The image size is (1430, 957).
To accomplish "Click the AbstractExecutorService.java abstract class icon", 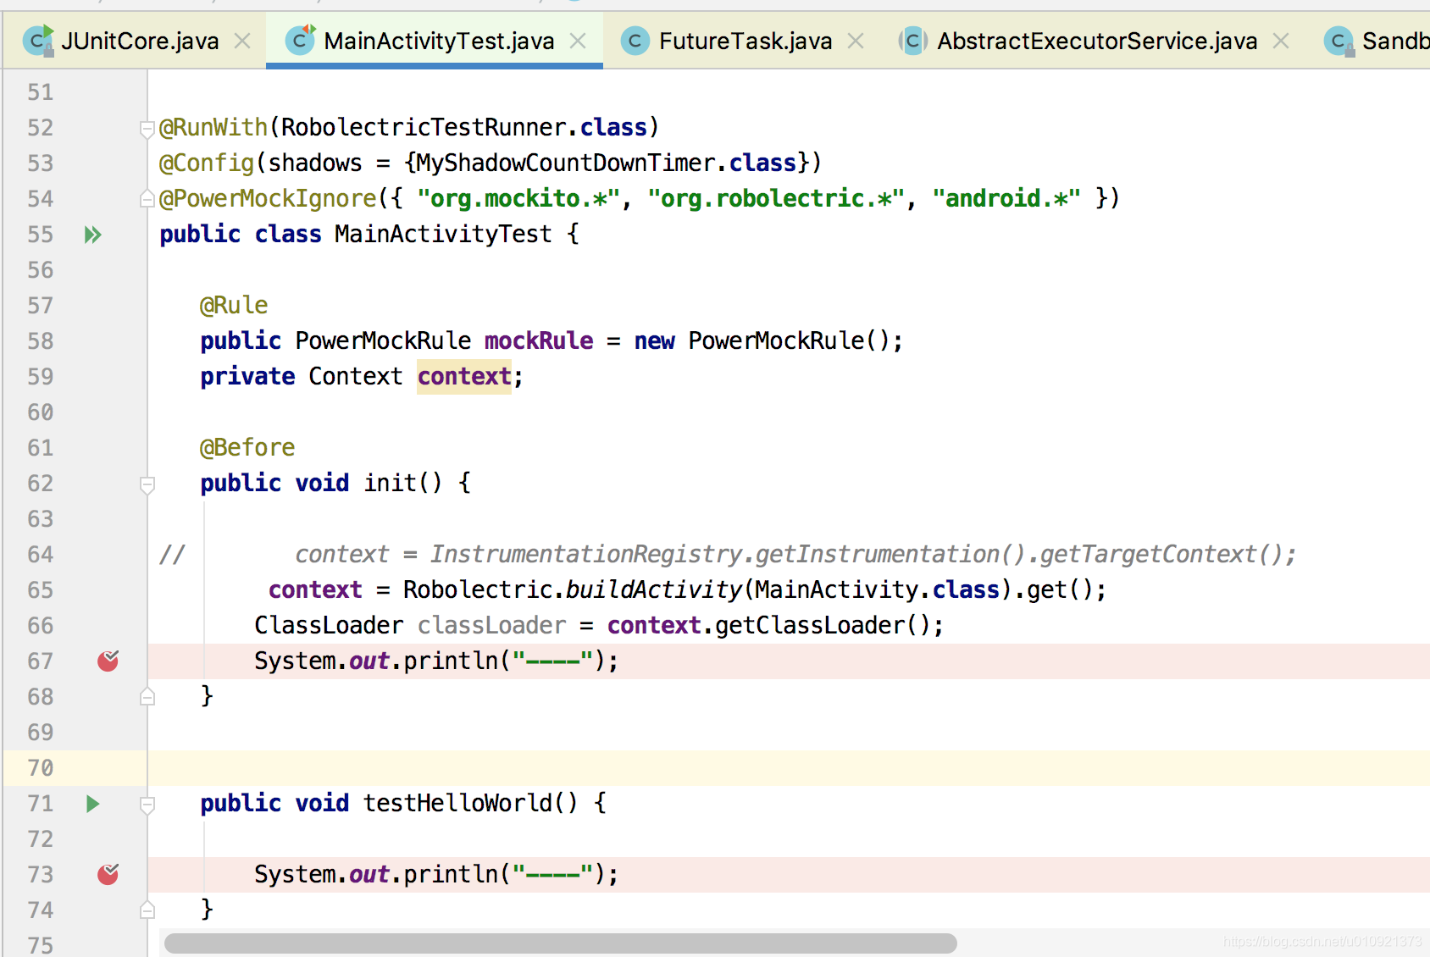I will click(912, 41).
